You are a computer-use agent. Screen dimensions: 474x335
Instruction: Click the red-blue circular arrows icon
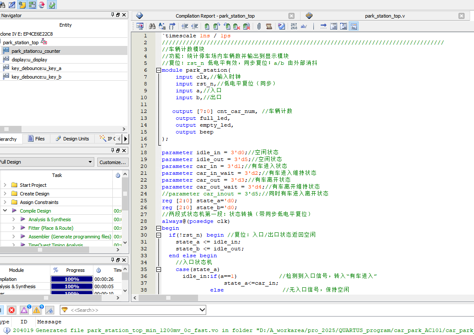pos(42,5)
